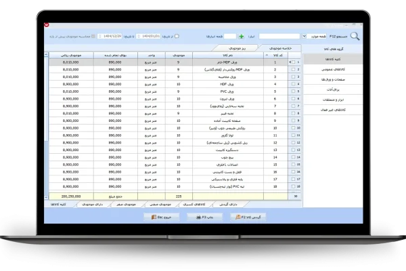Click the magnifier search icon

tap(355, 37)
